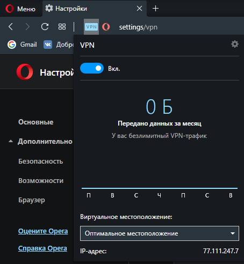
Task: Focus the settings/vpn address field
Action: [138, 27]
